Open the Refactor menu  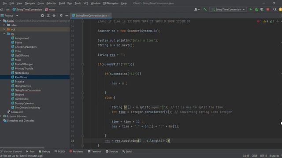pyautogui.click(x=51, y=3)
